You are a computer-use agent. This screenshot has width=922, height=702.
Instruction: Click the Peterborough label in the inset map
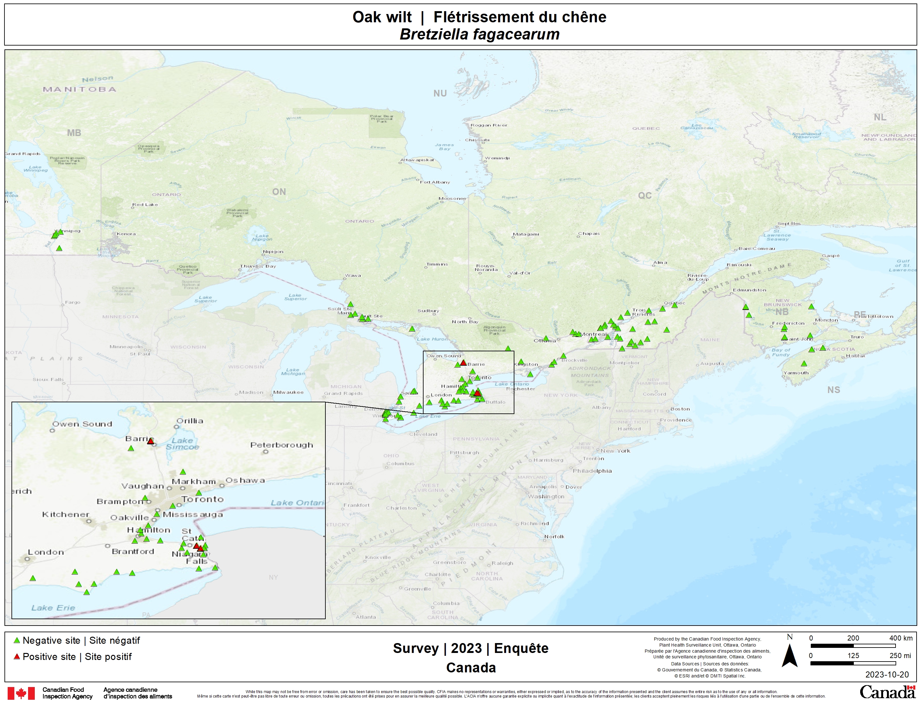coord(281,445)
